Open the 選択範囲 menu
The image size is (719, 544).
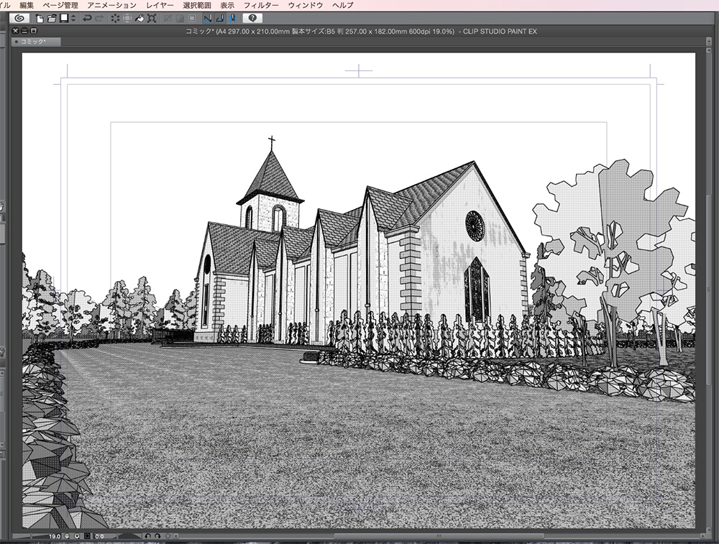coord(197,5)
